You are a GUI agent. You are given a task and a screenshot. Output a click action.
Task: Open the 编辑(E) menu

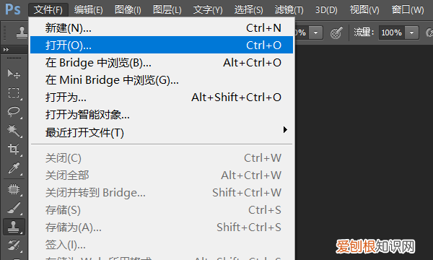tap(88, 10)
